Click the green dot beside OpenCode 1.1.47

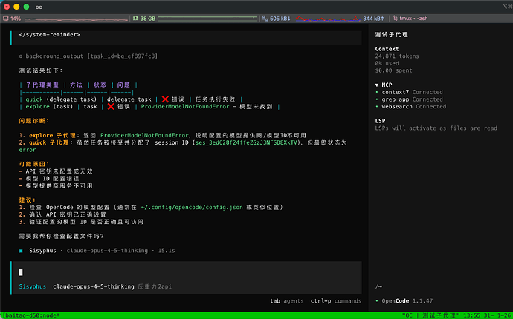[377, 301]
